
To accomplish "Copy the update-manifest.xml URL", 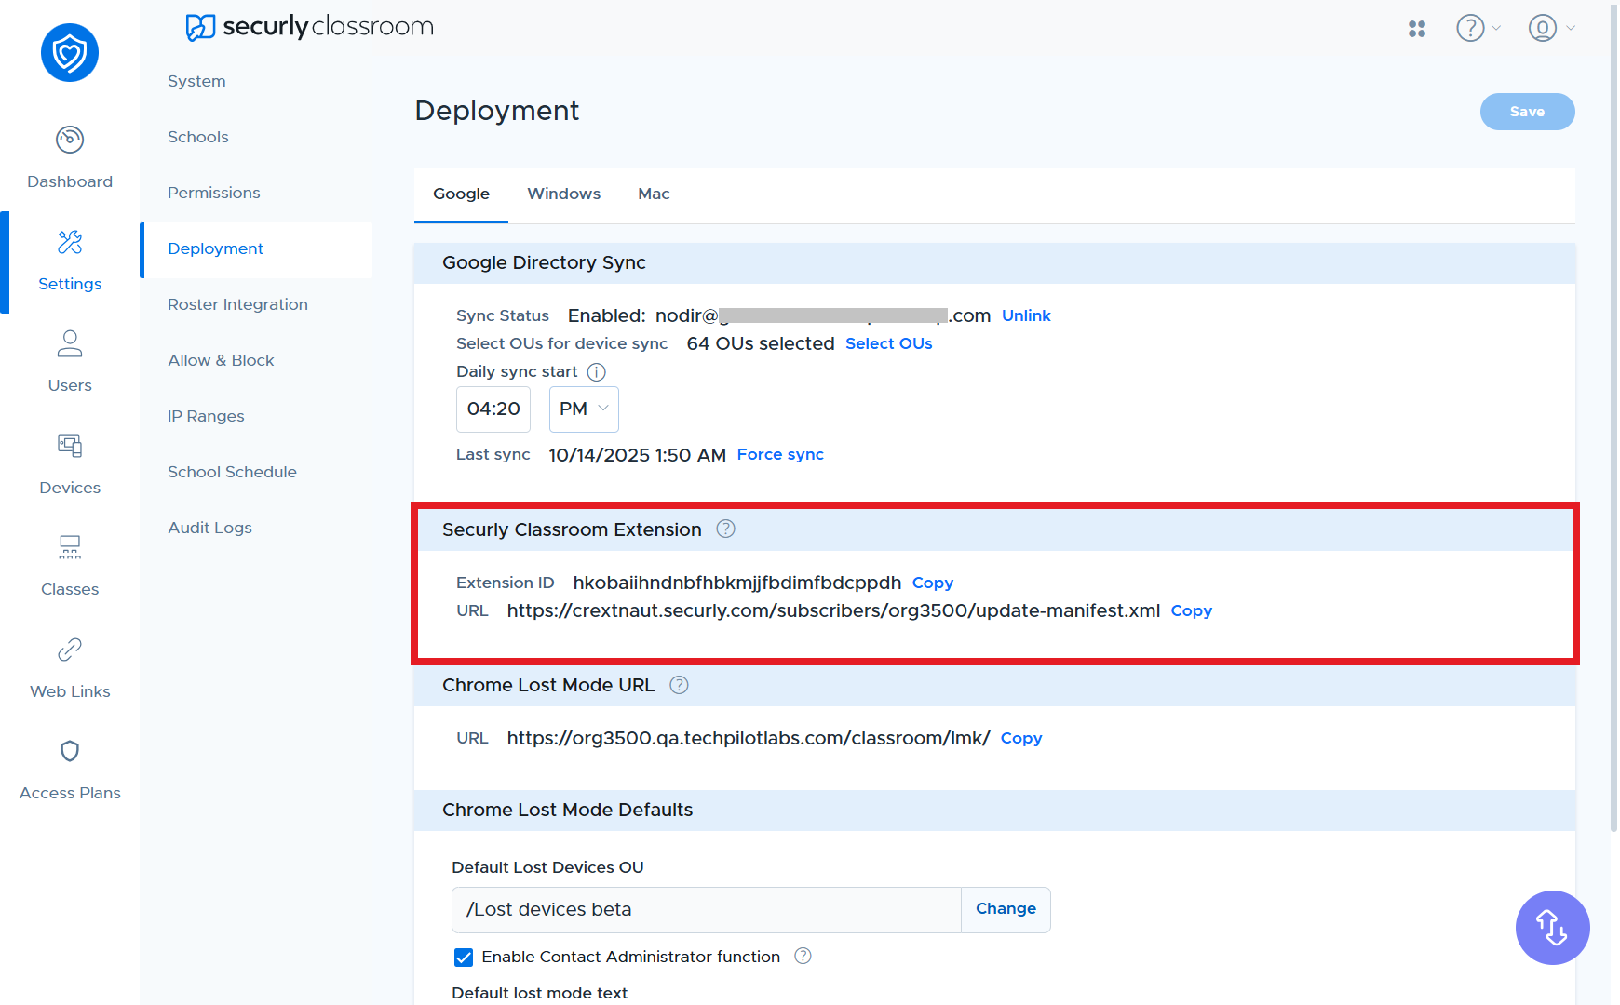I will pos(1191,610).
